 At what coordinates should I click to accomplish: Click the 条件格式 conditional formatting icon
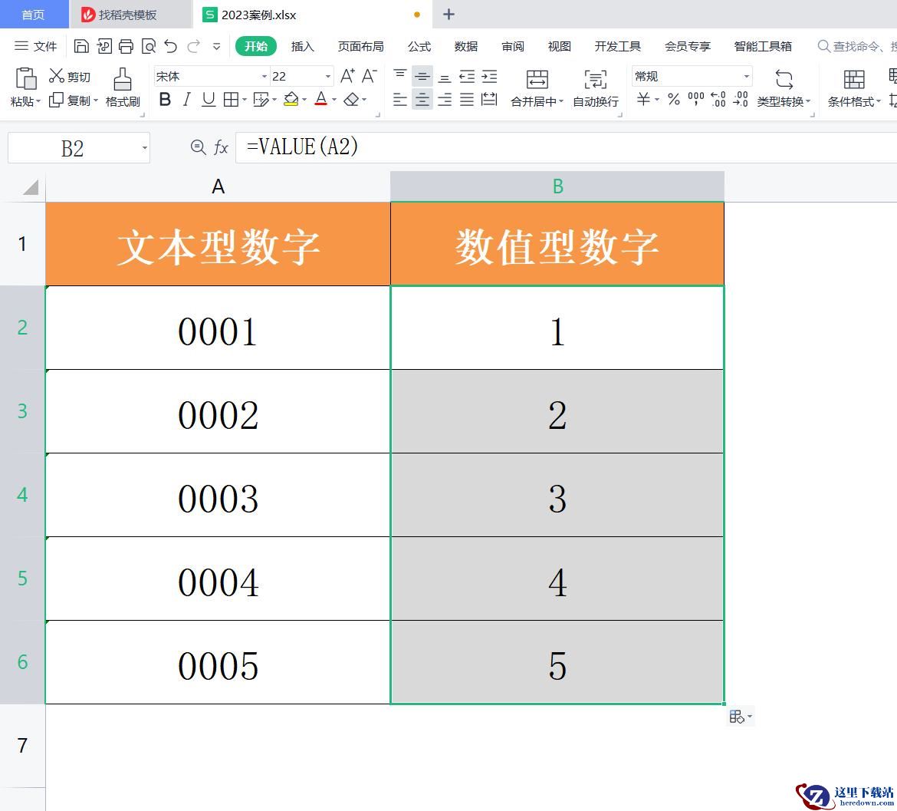[x=854, y=79]
